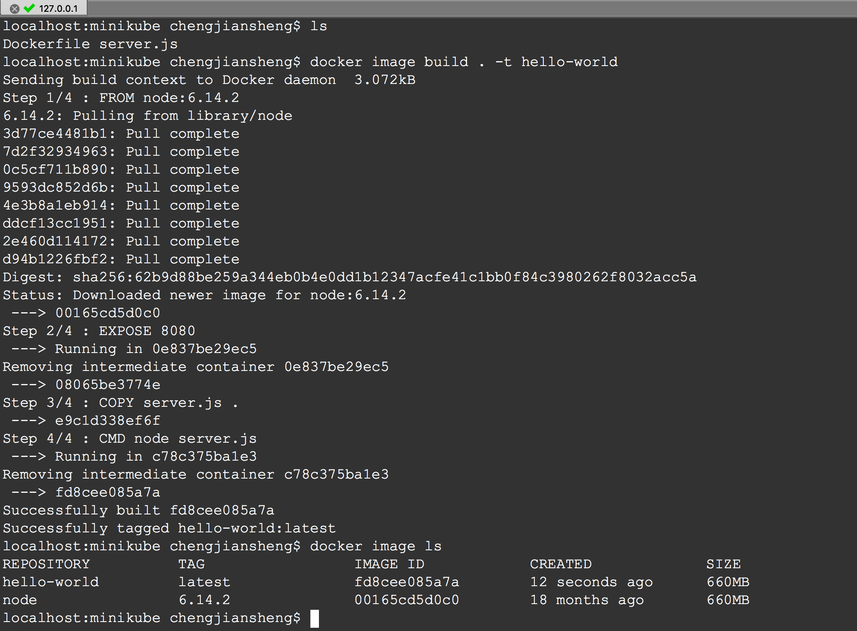
Task: Click the "Step 4/4 : CMD node server.js" line
Action: point(130,439)
